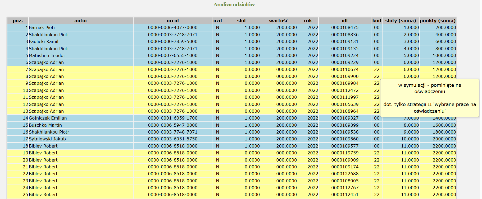
Task: Select author Barnak Piotr in row 1
Action: pos(42,27)
